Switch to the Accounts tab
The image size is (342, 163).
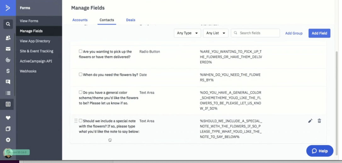coord(80,20)
